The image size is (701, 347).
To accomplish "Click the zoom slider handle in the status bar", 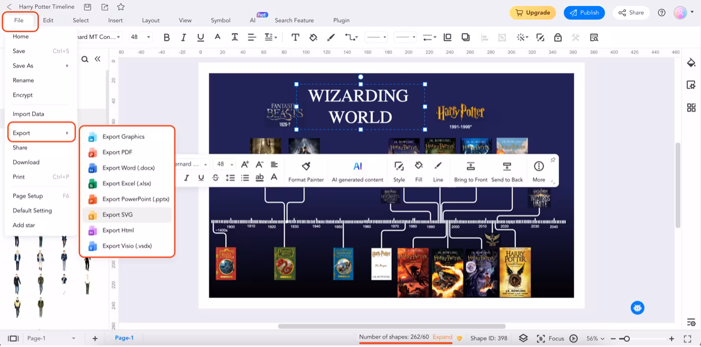I will pos(626,339).
